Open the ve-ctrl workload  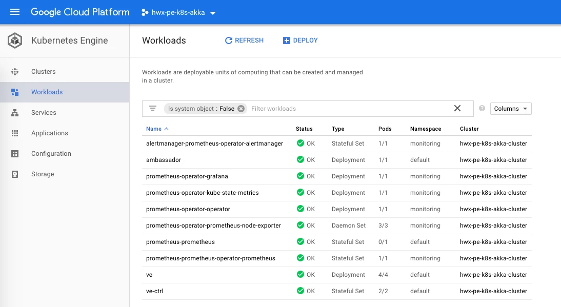coord(154,291)
